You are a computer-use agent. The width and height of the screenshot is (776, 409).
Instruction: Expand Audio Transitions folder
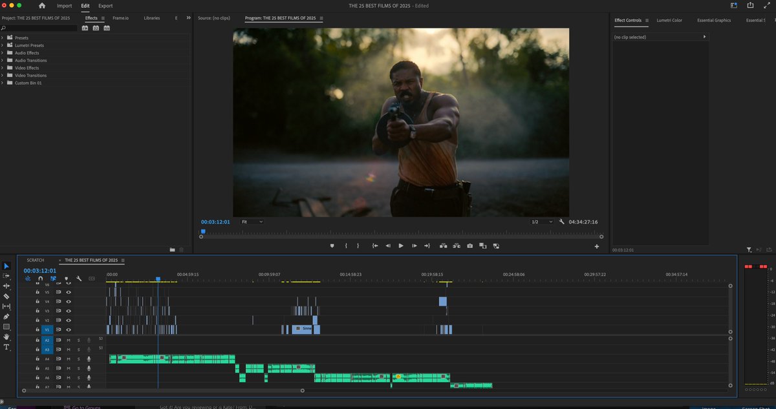pos(3,60)
